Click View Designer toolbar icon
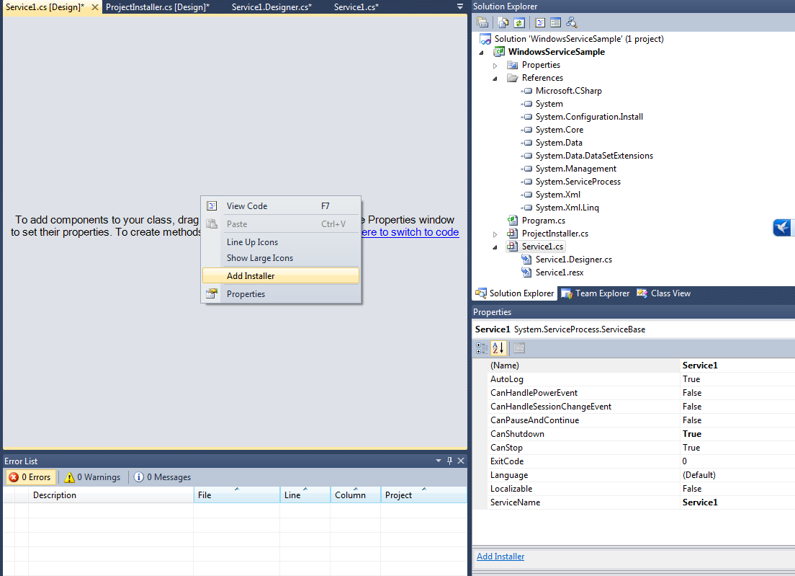The image size is (795, 576). (x=556, y=22)
